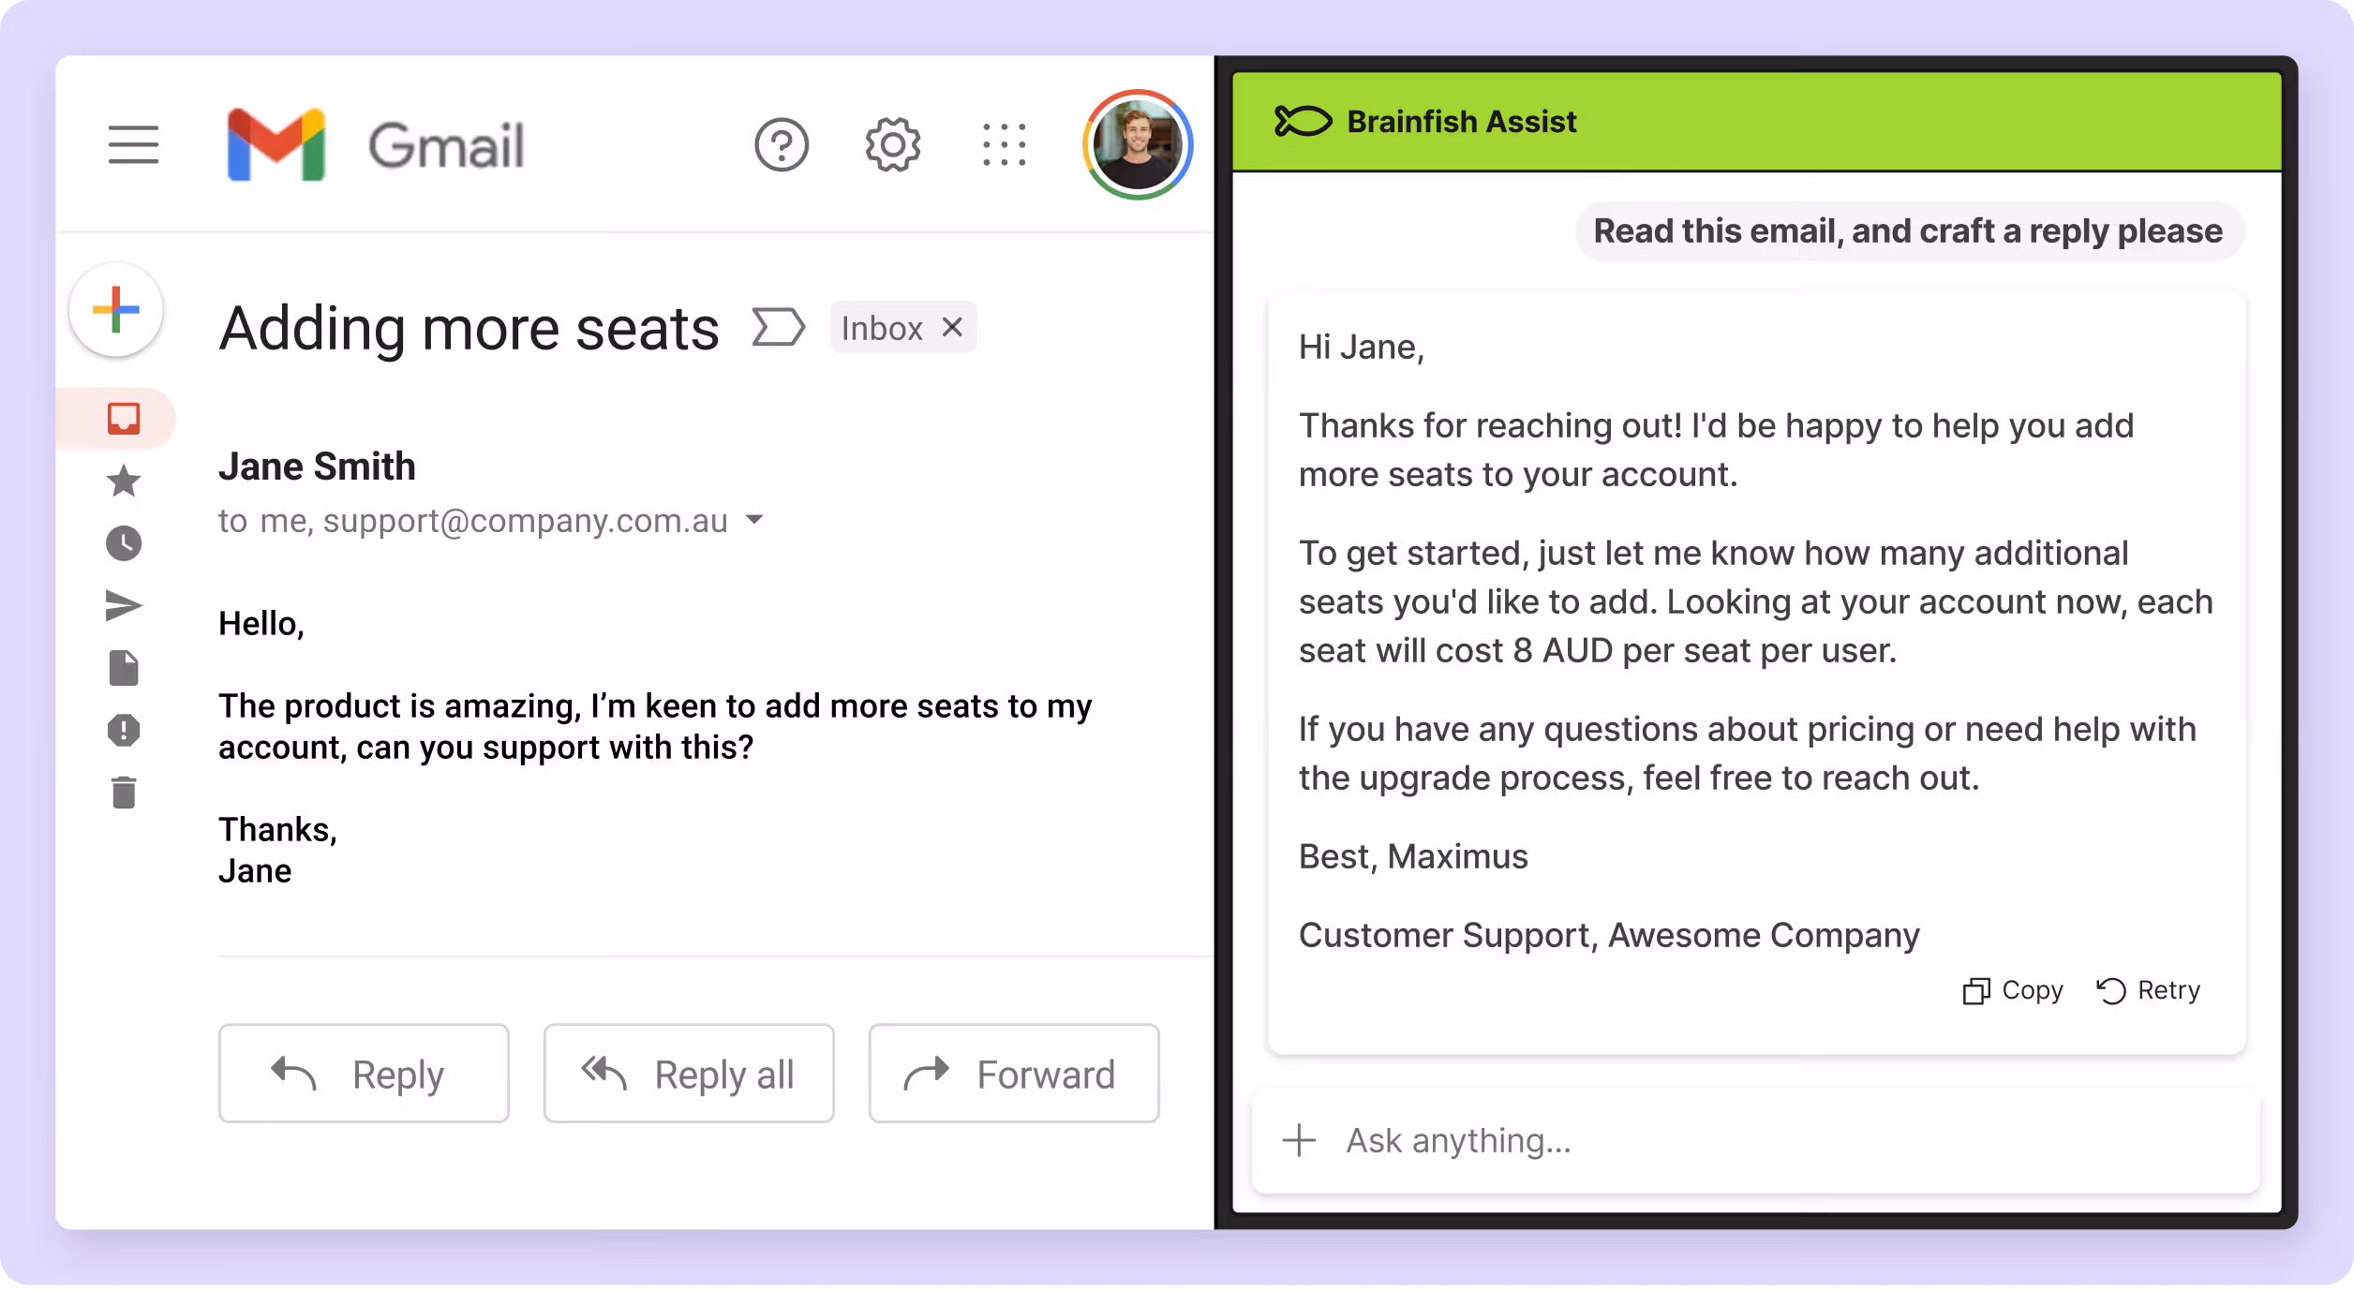This screenshot has height=1290, width=2354.
Task: Go to the Inbox sidebar icon
Action: (x=124, y=418)
